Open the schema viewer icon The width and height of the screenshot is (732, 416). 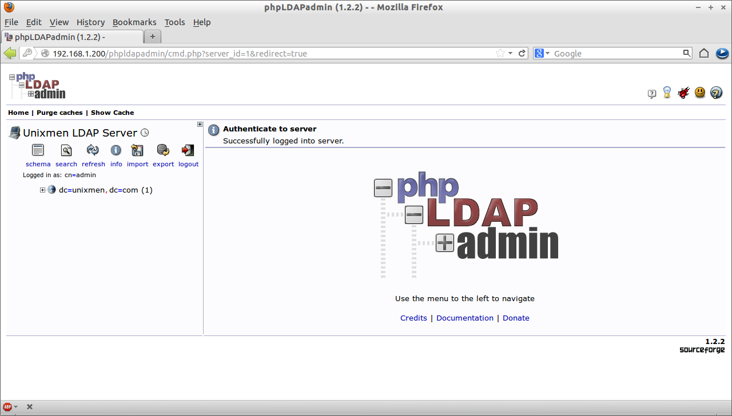[38, 150]
